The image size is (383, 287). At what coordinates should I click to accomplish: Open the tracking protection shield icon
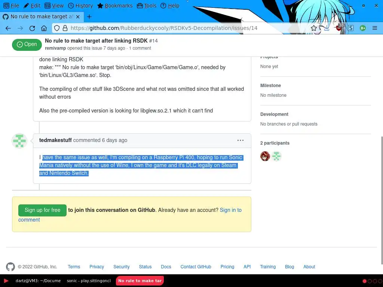point(57,28)
